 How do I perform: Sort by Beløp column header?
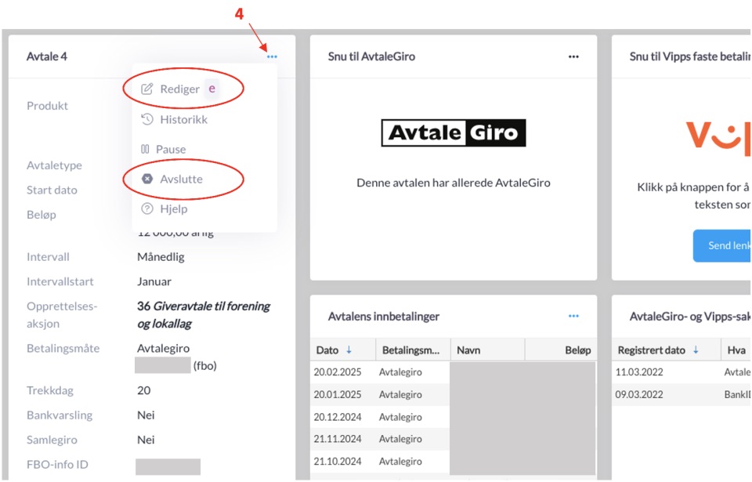[x=577, y=350]
